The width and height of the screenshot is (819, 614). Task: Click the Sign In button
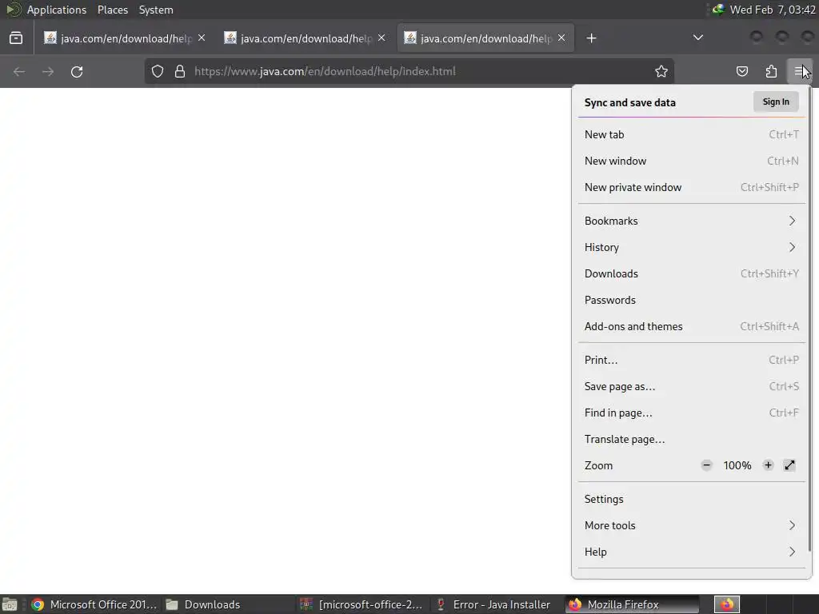coord(776,102)
